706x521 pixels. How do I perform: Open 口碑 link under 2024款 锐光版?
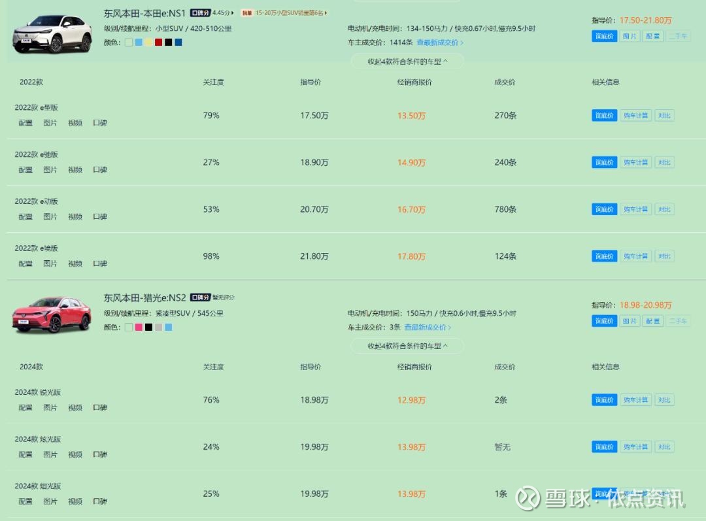click(99, 407)
